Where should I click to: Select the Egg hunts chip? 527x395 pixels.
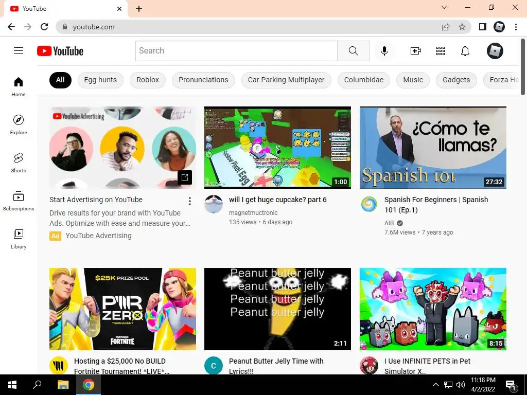click(x=100, y=80)
